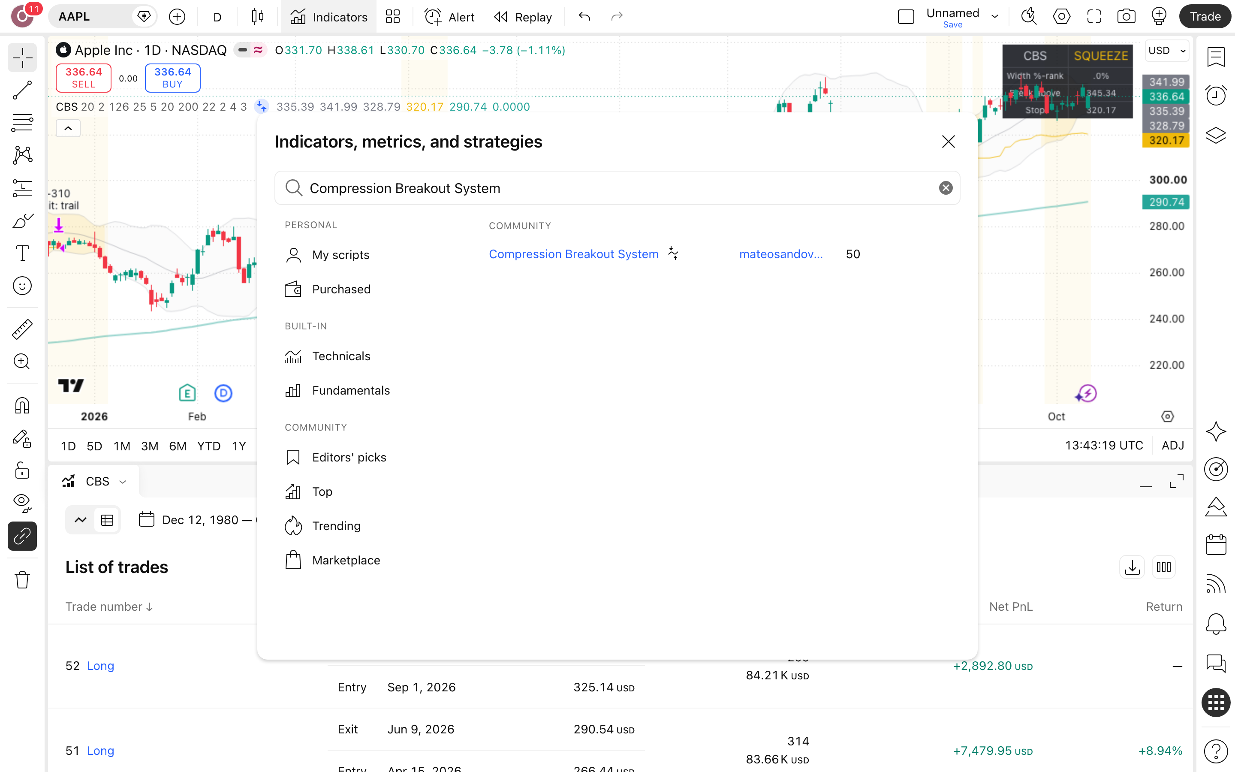This screenshot has width=1235, height=772.
Task: Open Compression Breakout System script
Action: coord(574,254)
